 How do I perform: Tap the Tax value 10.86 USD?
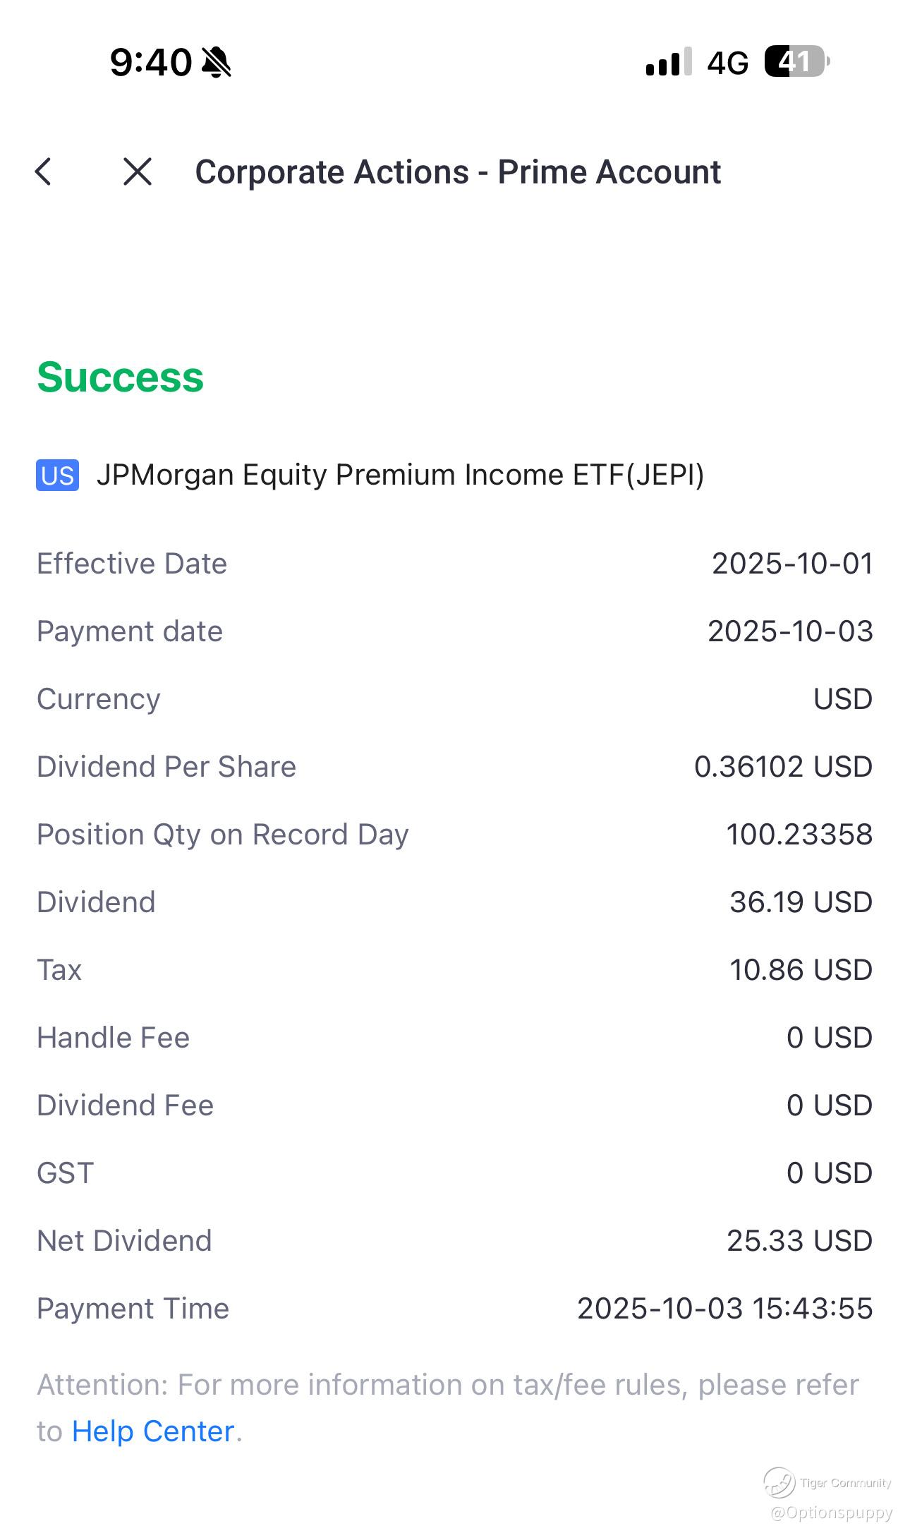point(801,970)
